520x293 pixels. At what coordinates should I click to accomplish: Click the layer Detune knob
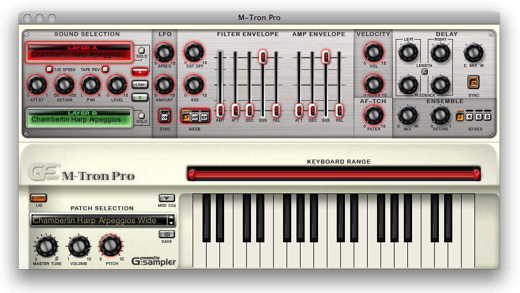[64, 85]
